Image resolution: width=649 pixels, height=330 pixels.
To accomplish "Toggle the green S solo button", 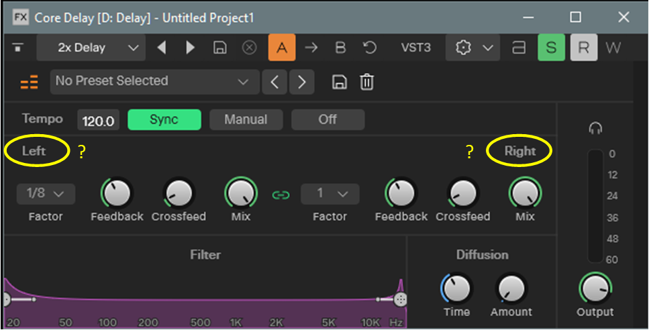I will 551,48.
